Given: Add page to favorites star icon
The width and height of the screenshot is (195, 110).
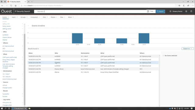Looking at the screenshot, I should [x=179, y=5].
